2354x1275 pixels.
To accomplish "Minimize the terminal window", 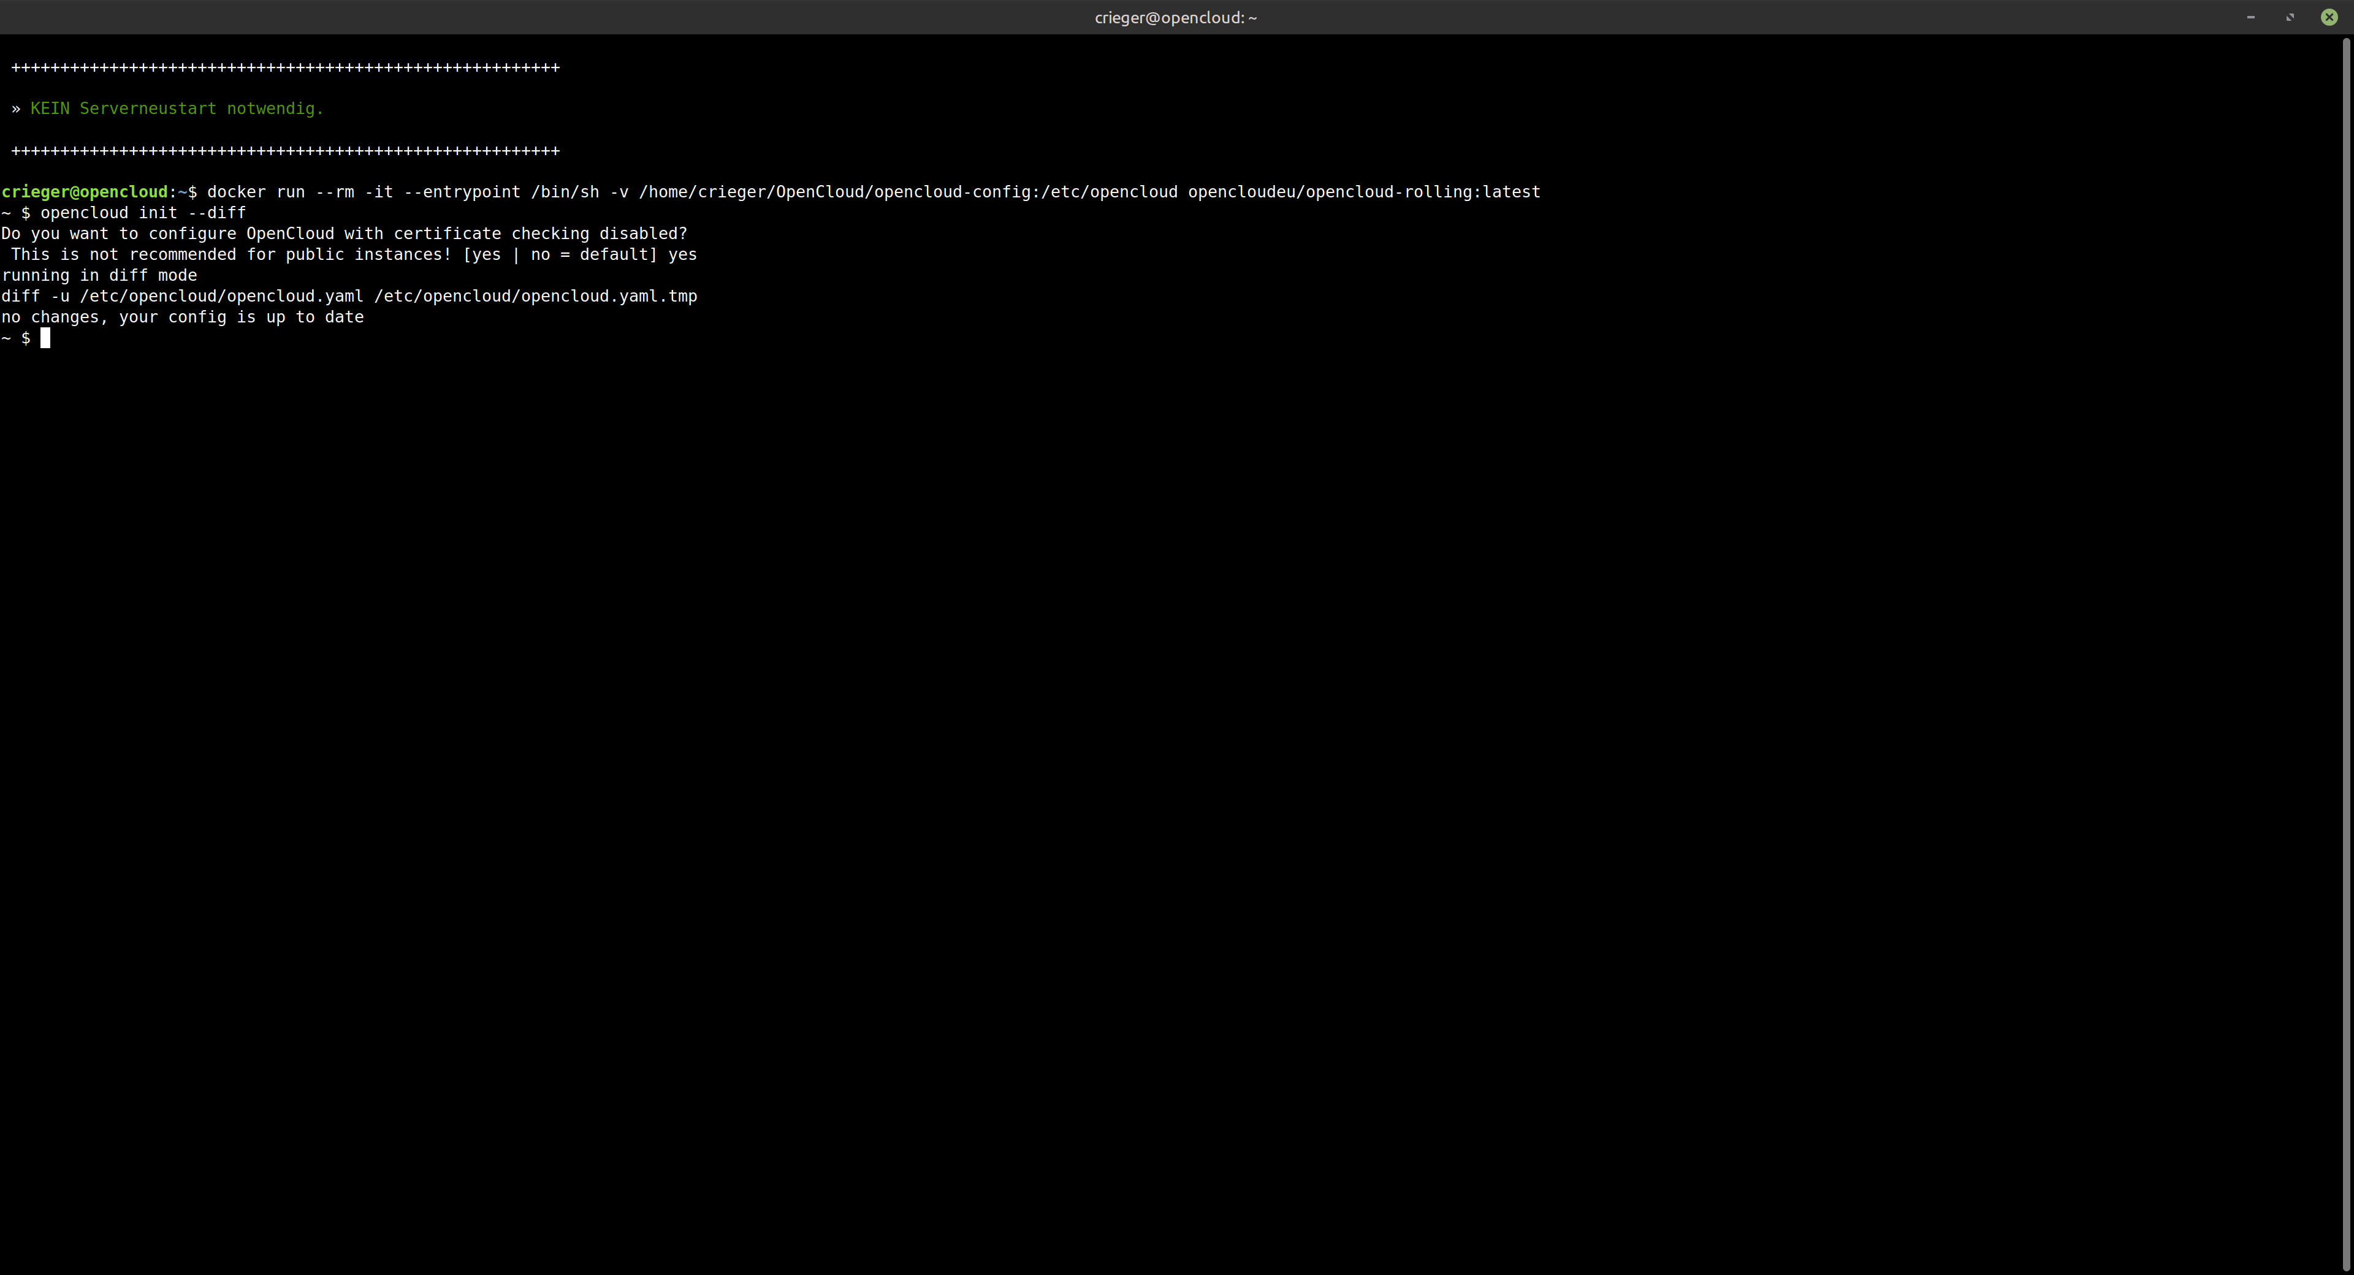I will (2251, 17).
